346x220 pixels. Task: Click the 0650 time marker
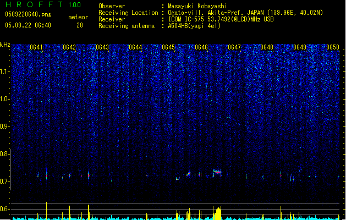click(333, 47)
